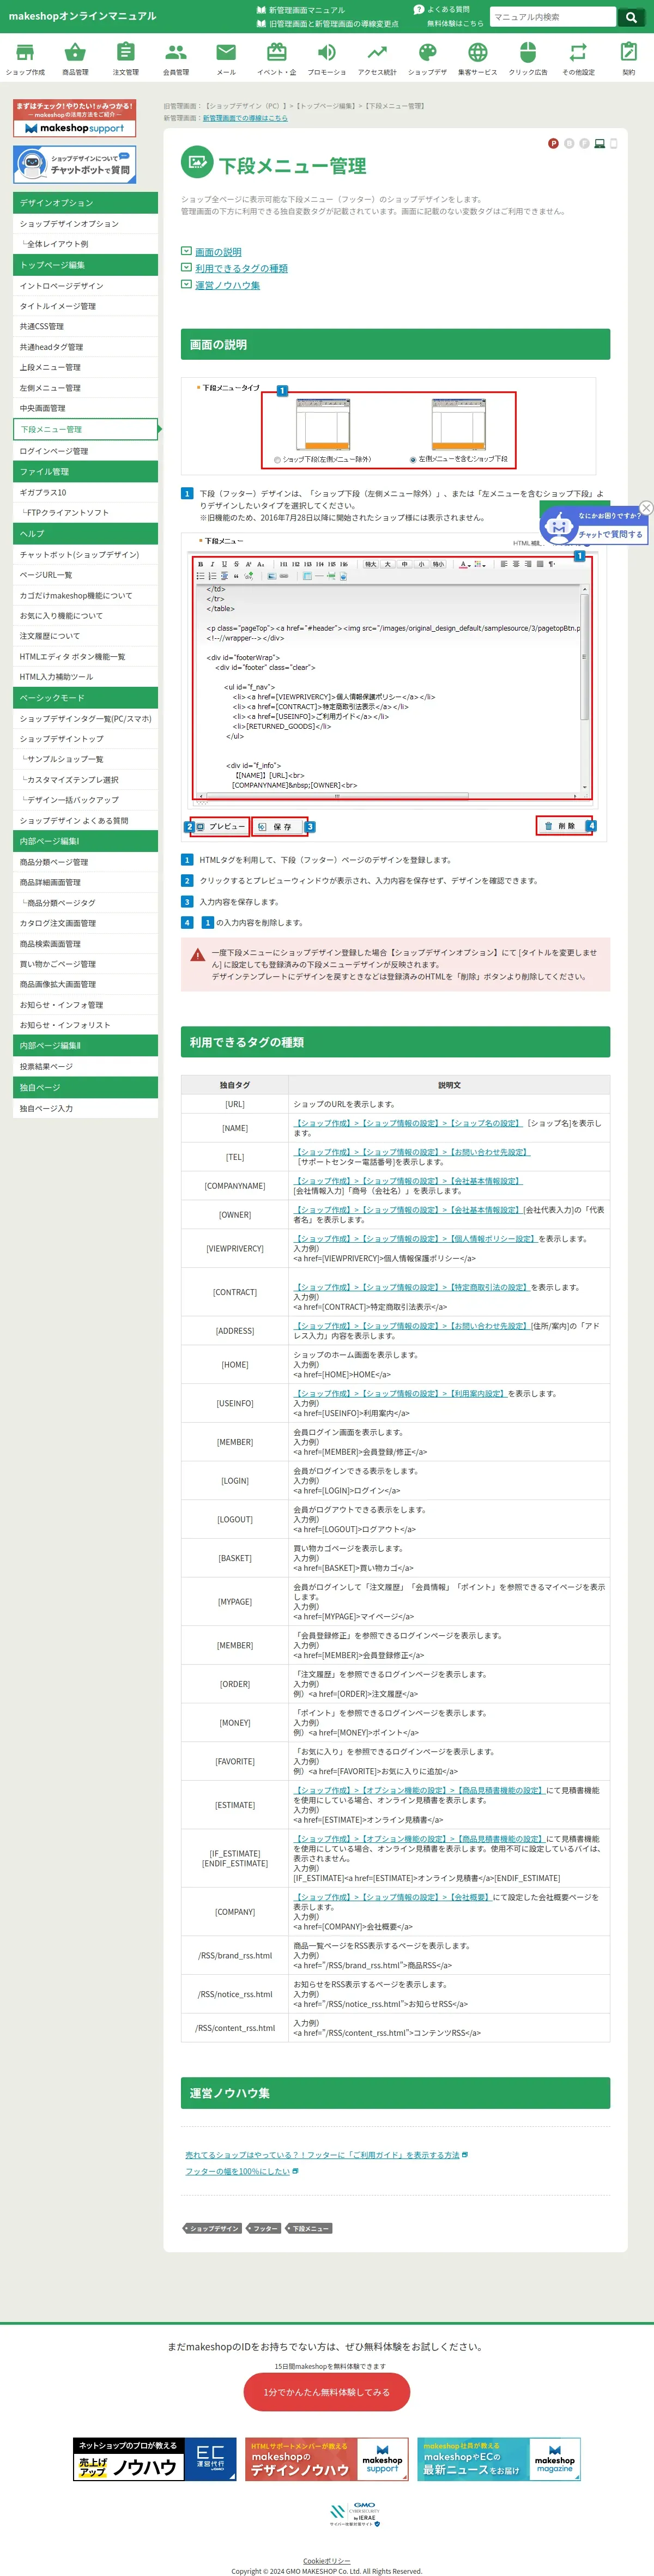This screenshot has width=654, height=2576.
Task: Select ショップデザインオプション in sidebar
Action: click(85, 223)
